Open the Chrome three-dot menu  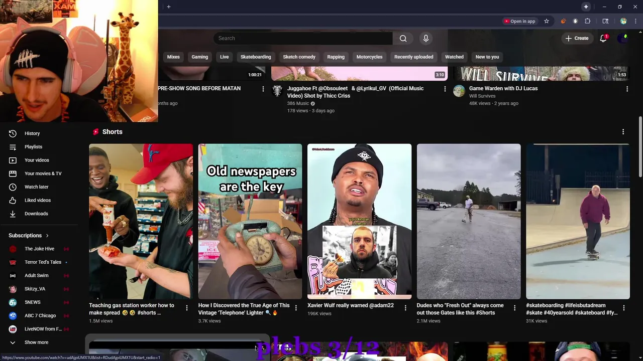635,21
